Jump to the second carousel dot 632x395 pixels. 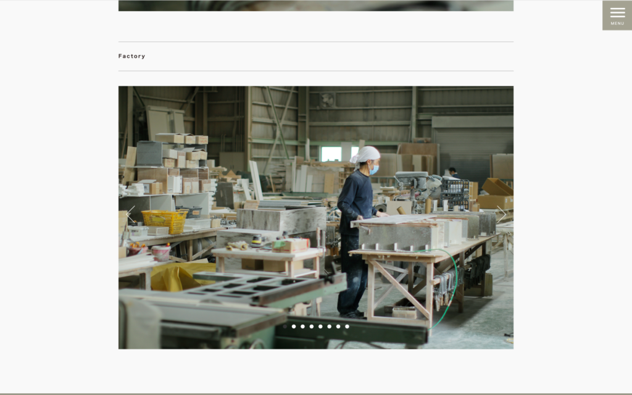(294, 326)
